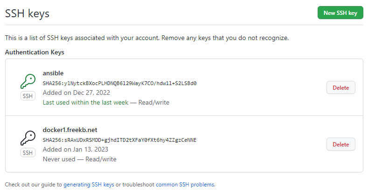Click the docker1 SHA256 fingerprint text
Viewport: 368px width, 192px height.
click(119, 140)
